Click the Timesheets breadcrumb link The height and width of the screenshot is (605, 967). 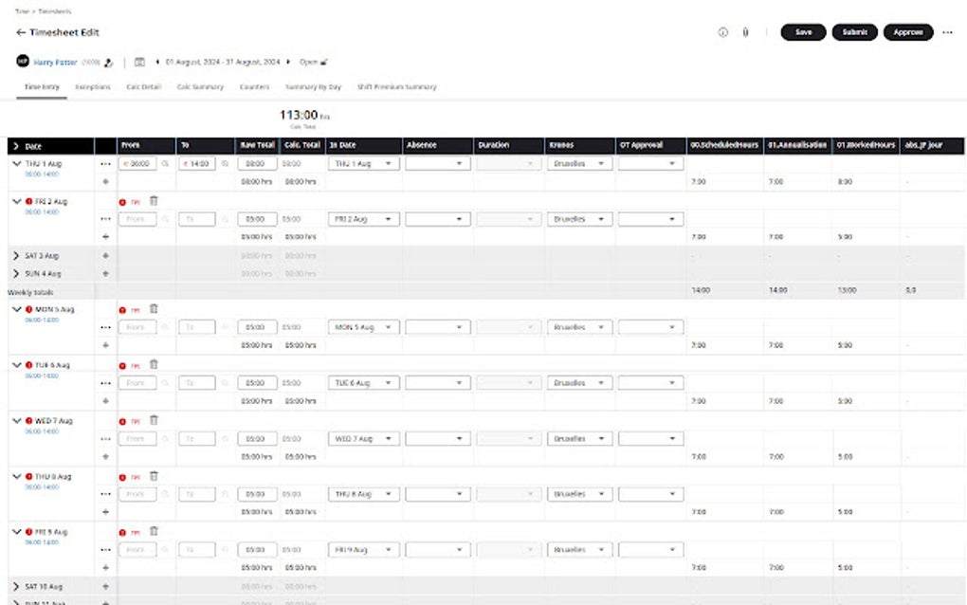tap(55, 11)
